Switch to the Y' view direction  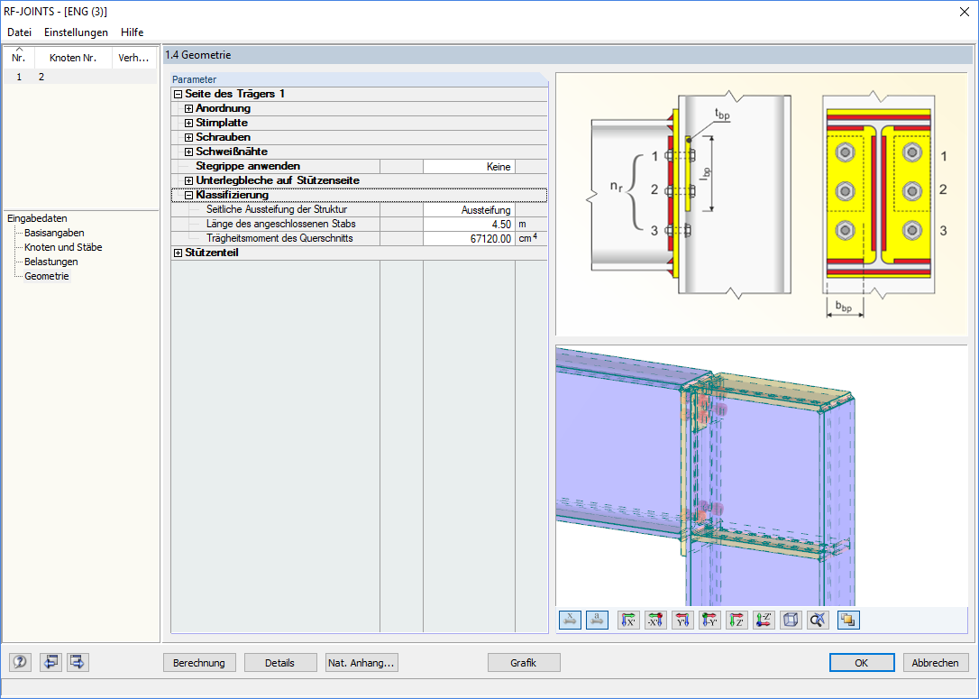point(682,620)
